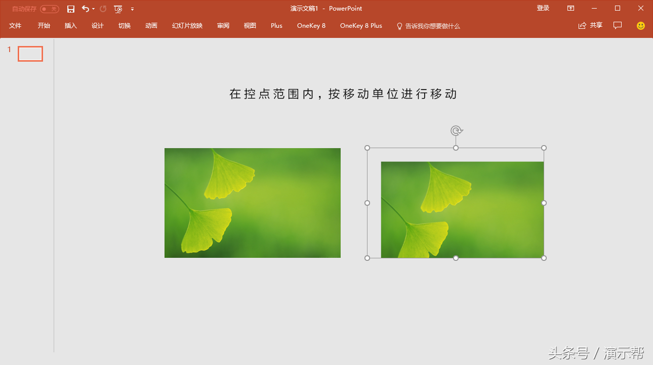Open the 幻灯片放映 ribbon tab
Image resolution: width=653 pixels, height=365 pixels.
(x=187, y=26)
